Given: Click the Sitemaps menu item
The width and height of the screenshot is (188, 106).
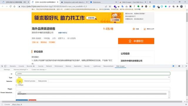Looking at the screenshot, I should pyautogui.click(x=7, y=69).
